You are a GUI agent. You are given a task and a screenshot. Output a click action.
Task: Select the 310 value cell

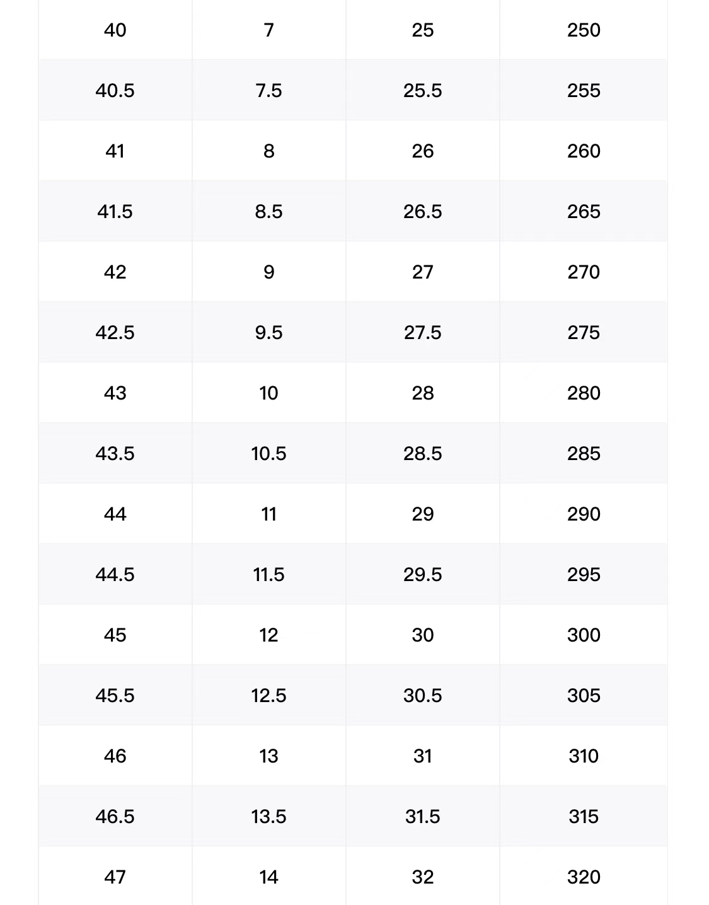coord(584,756)
